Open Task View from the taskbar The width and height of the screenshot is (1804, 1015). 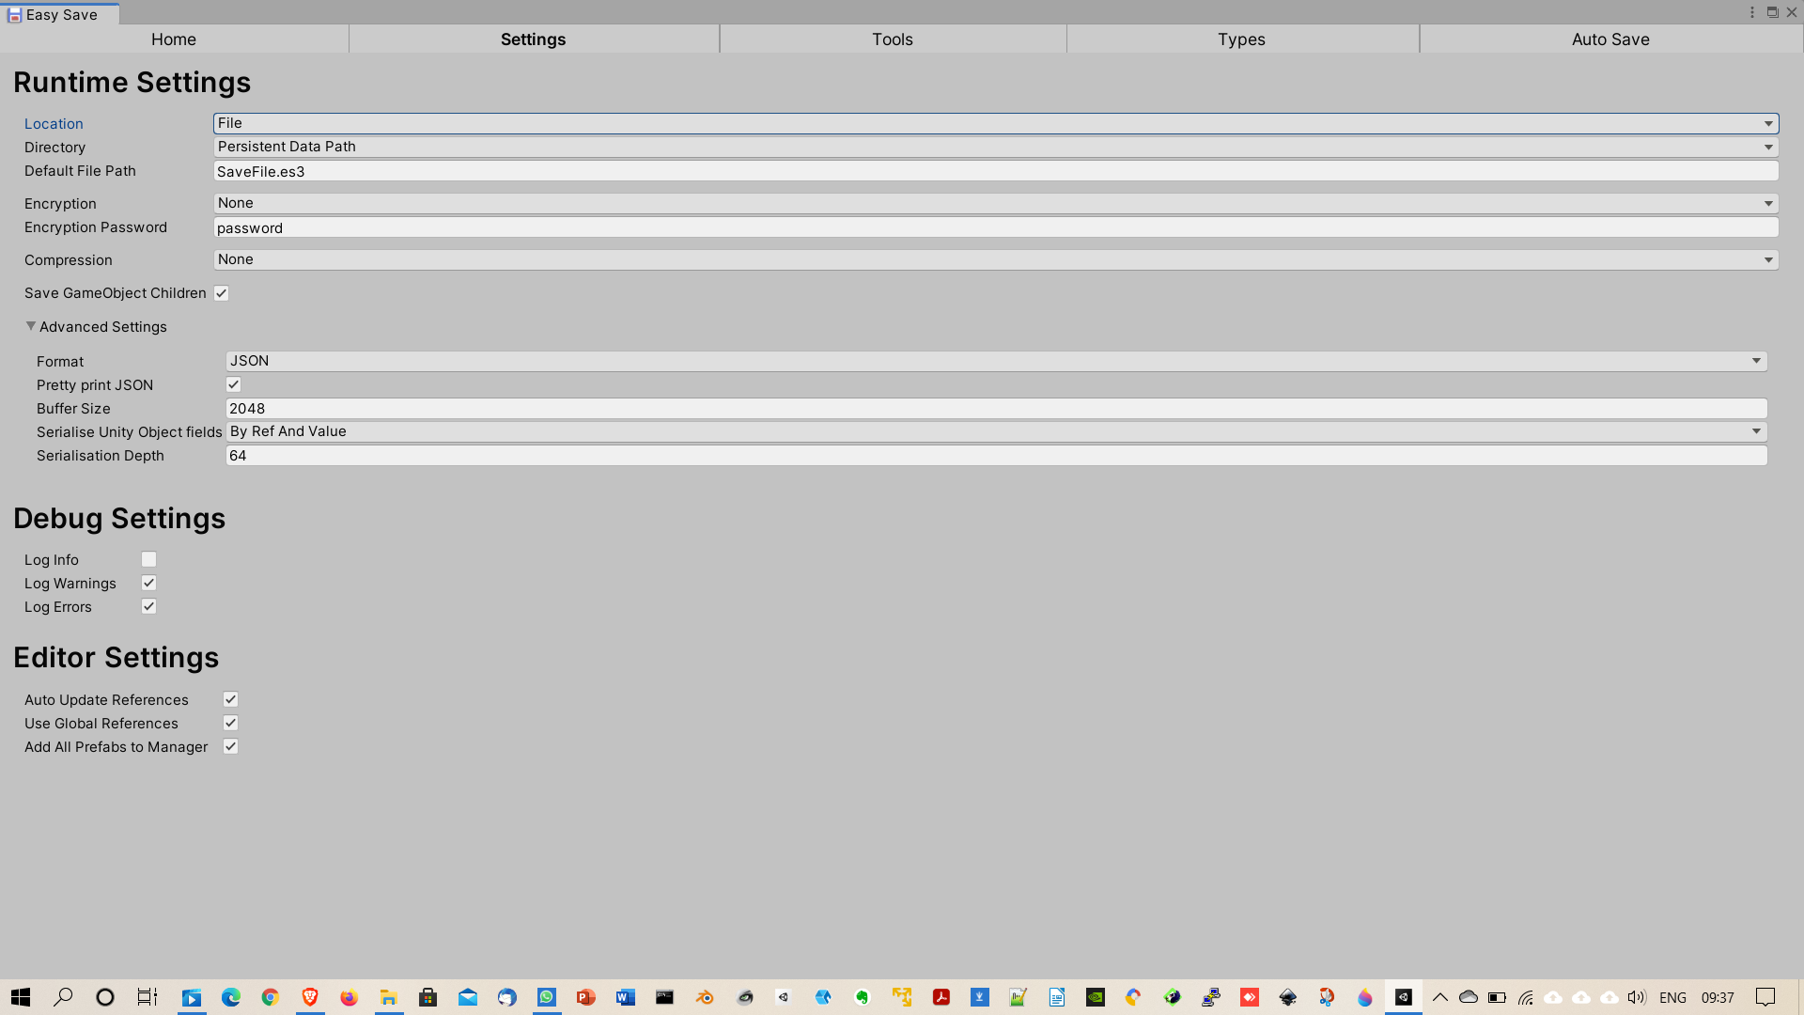tap(148, 997)
